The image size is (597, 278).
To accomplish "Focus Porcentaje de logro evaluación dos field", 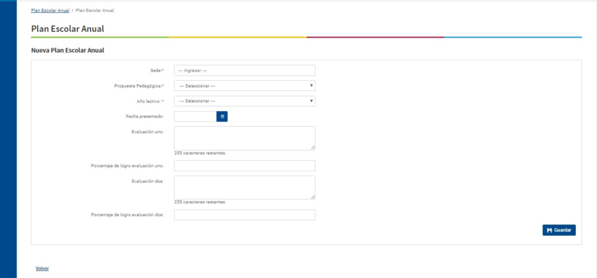I will tap(245, 215).
